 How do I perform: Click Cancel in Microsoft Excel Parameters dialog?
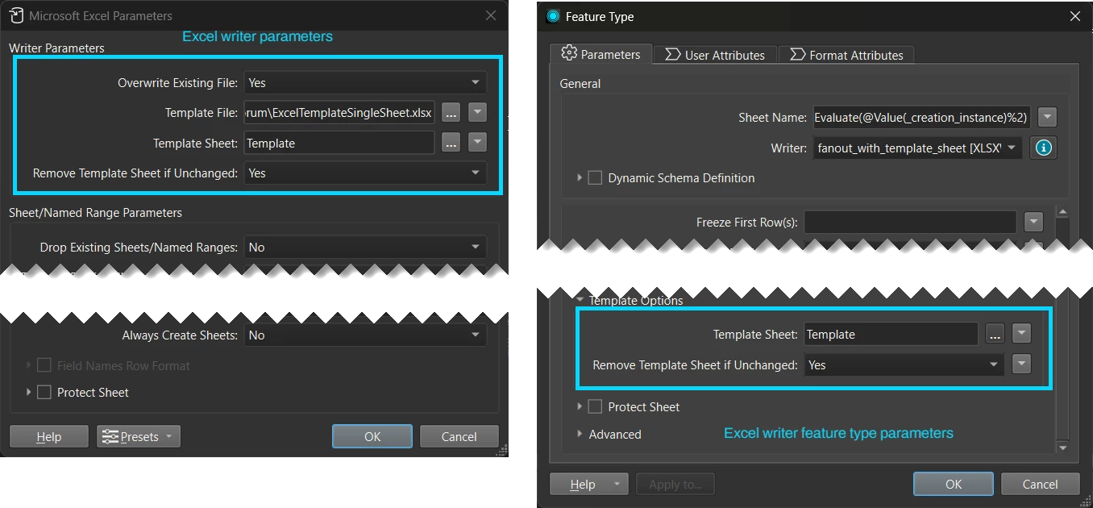click(459, 436)
